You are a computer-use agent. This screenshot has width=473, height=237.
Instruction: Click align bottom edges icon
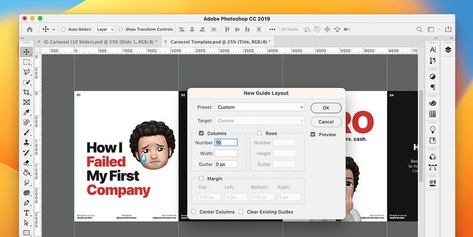(247, 29)
